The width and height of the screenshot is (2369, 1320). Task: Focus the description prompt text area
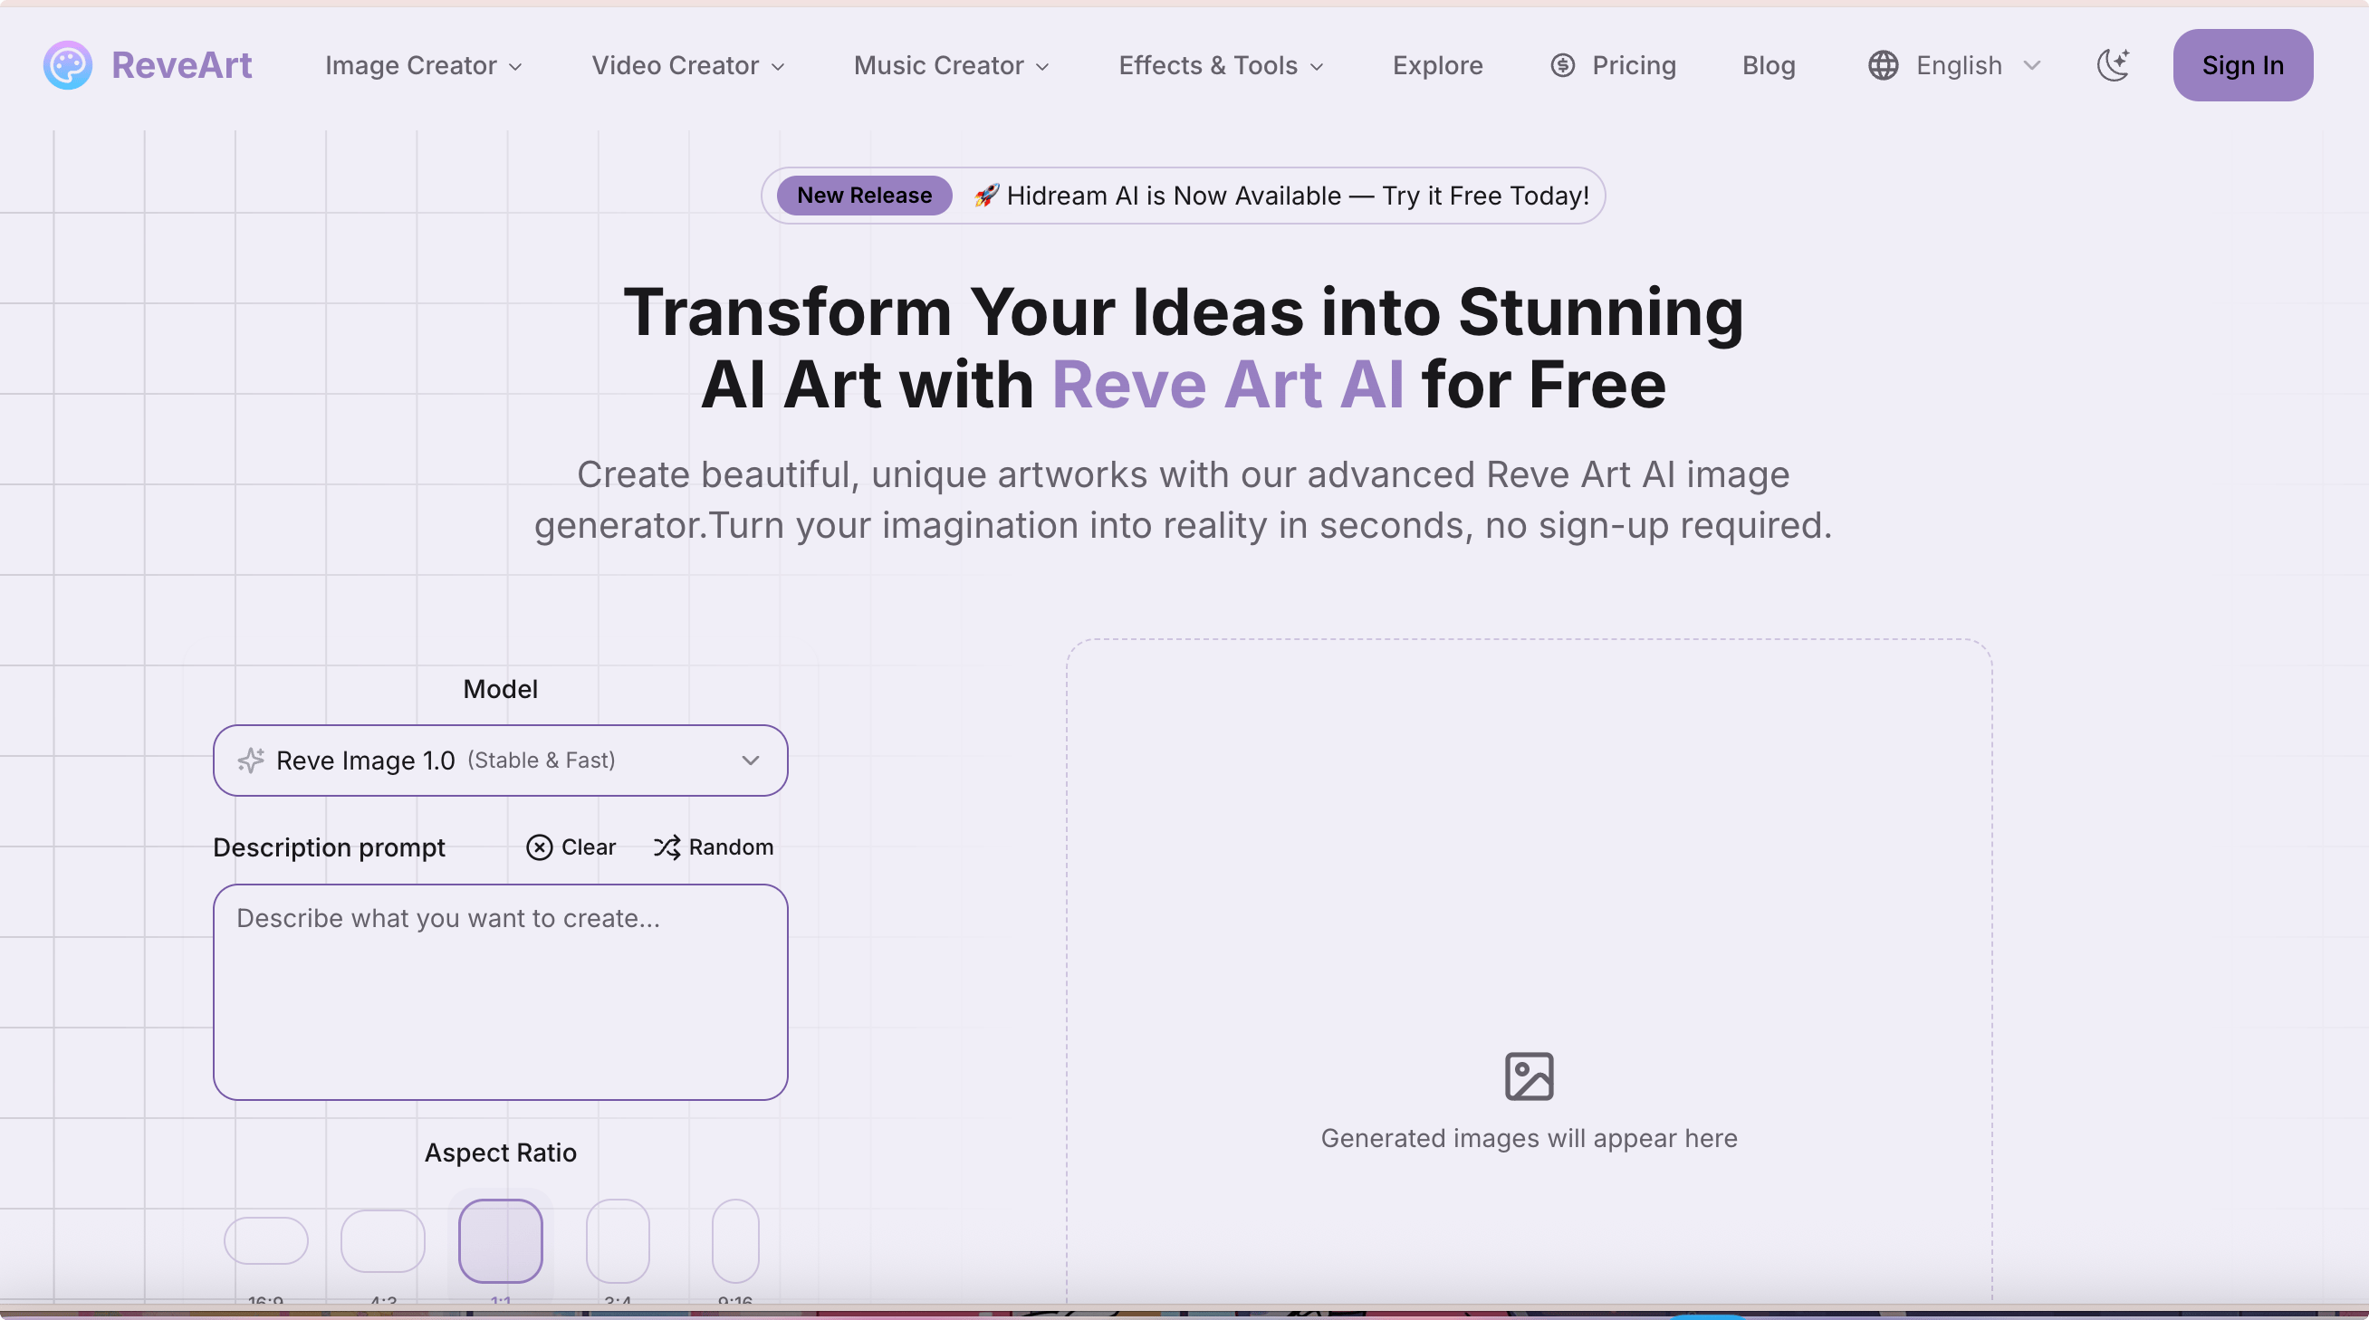click(500, 992)
